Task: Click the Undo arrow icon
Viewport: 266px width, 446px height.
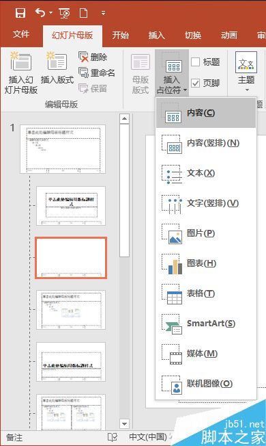Action: 40,12
